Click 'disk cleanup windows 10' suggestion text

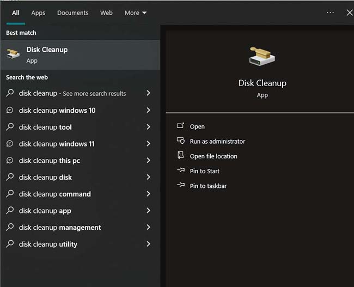click(x=57, y=111)
